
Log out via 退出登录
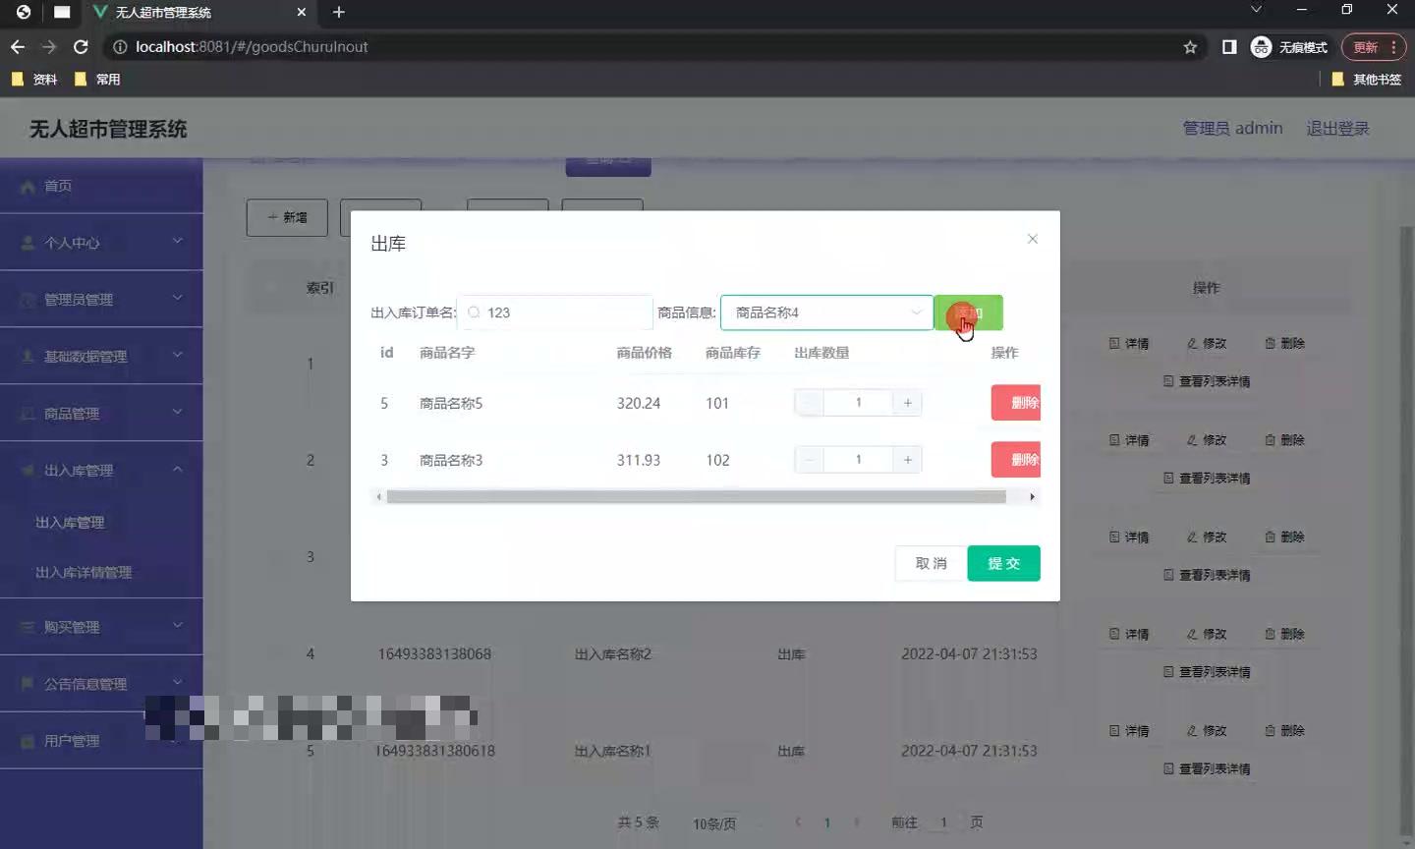click(1337, 128)
